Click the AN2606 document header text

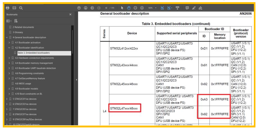pyautogui.click(x=245, y=14)
